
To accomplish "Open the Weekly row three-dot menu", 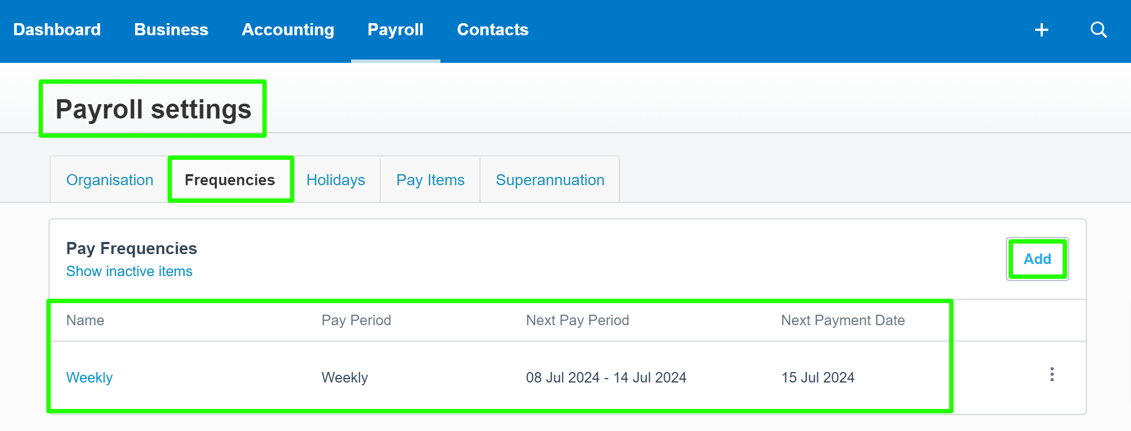I will click(x=1052, y=375).
